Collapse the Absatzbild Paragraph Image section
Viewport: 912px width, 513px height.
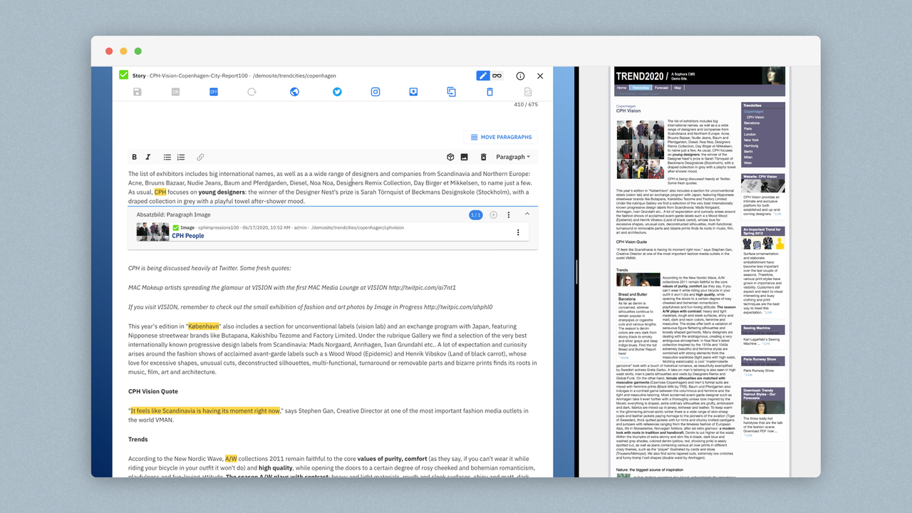pos(527,214)
